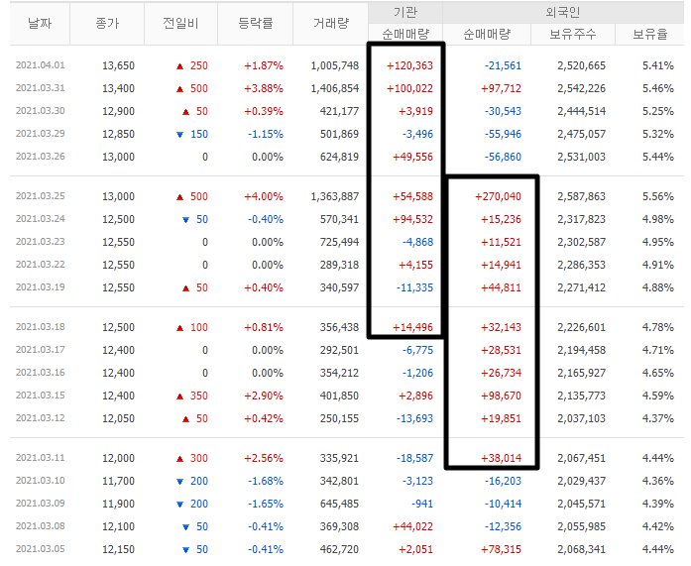Viewport: 691px width, 566px height.
Task: Click the 종가 column header
Action: click(x=107, y=23)
